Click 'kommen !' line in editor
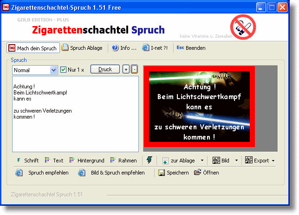This screenshot has height=215, width=299. coord(24,117)
